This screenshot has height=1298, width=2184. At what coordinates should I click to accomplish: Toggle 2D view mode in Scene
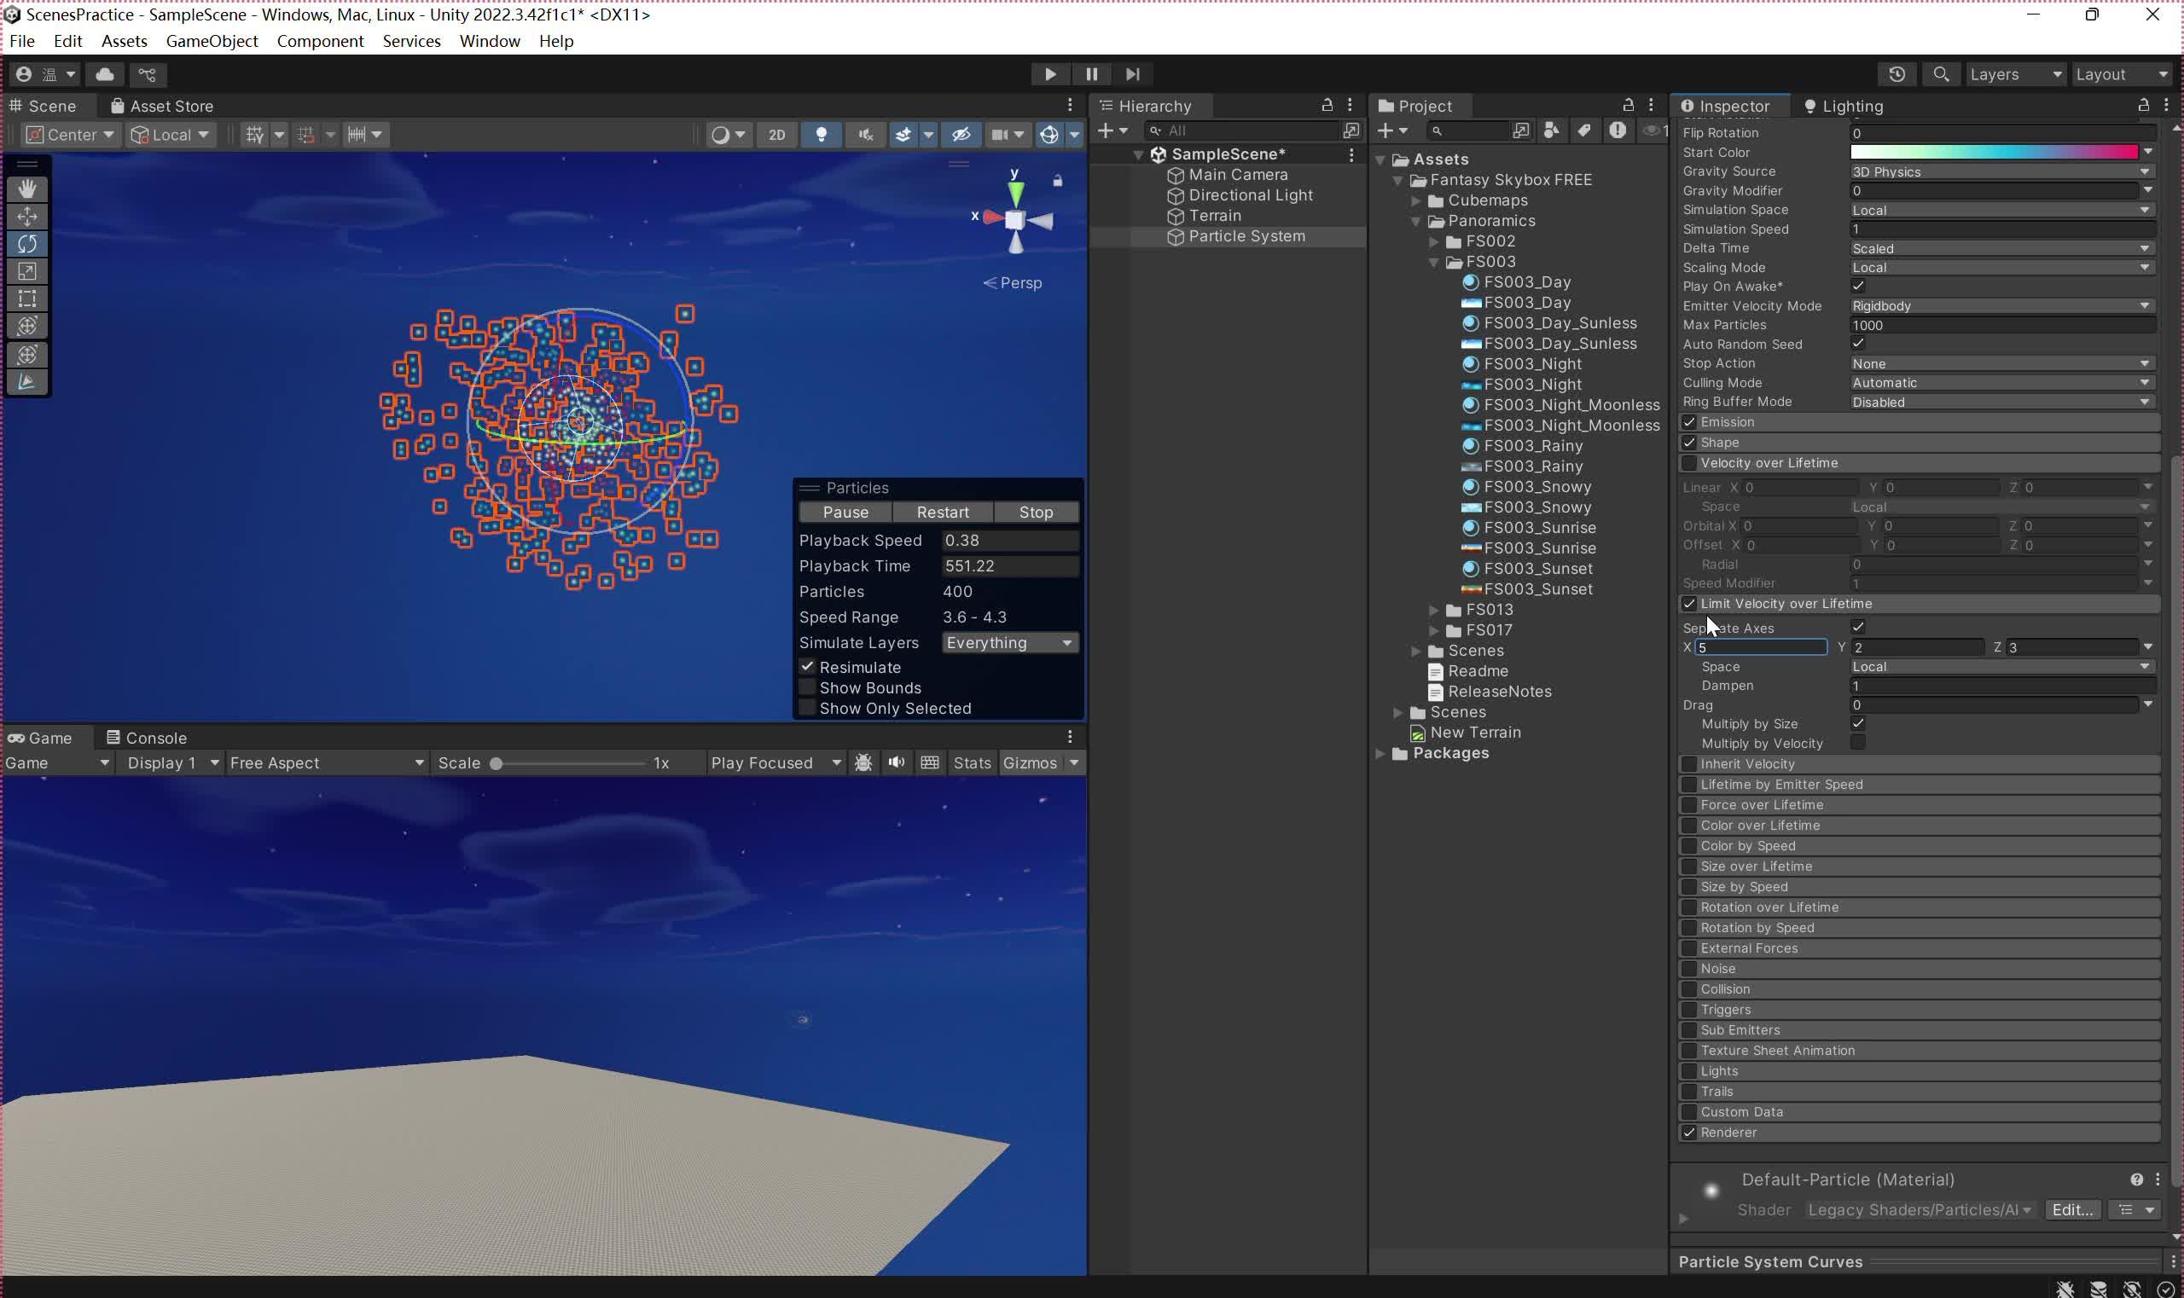(x=776, y=135)
